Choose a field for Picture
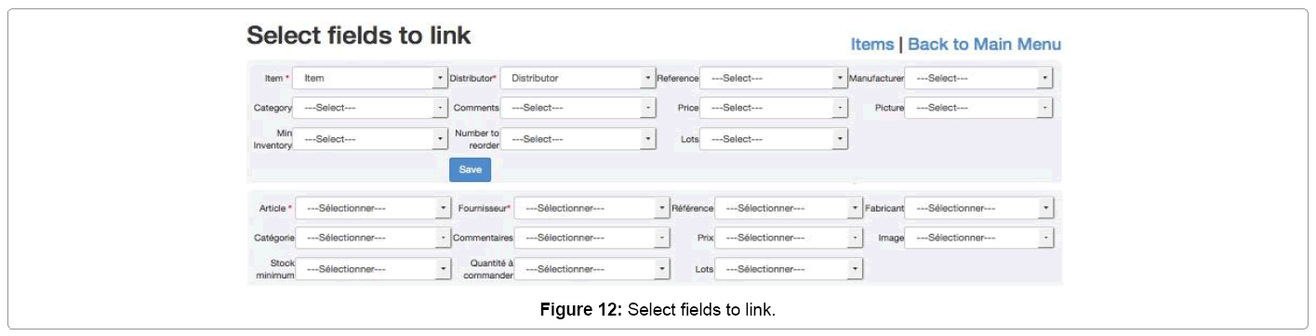The width and height of the screenshot is (1316, 336). (x=978, y=109)
